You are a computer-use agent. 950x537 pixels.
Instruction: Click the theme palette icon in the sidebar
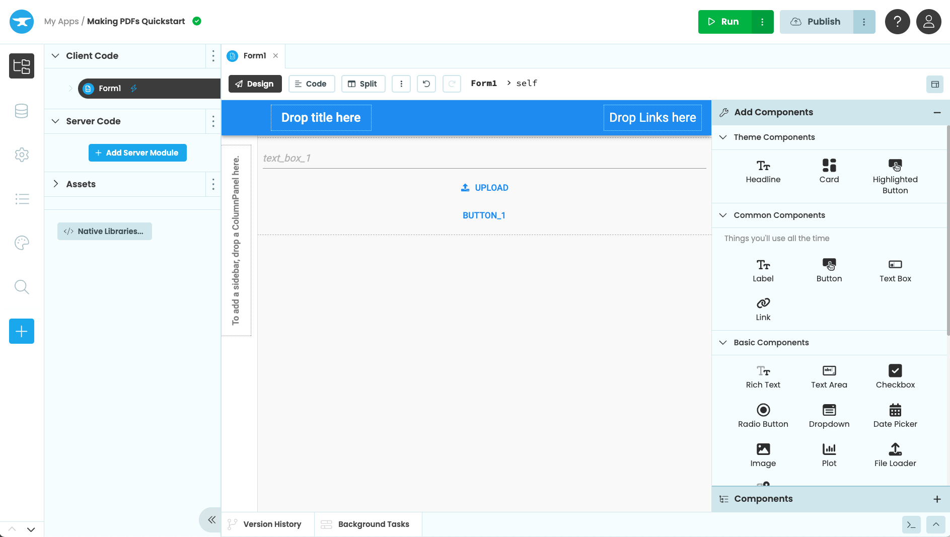click(21, 243)
